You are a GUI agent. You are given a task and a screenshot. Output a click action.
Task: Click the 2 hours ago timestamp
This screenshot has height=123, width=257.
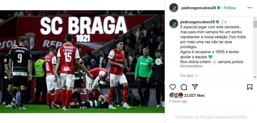[x=178, y=101]
